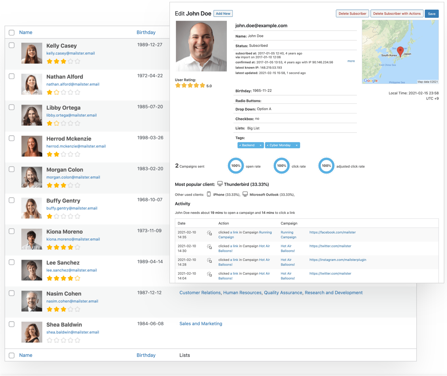Toggle the select-all checkbox in header
The height and width of the screenshot is (376, 447).
click(x=12, y=33)
